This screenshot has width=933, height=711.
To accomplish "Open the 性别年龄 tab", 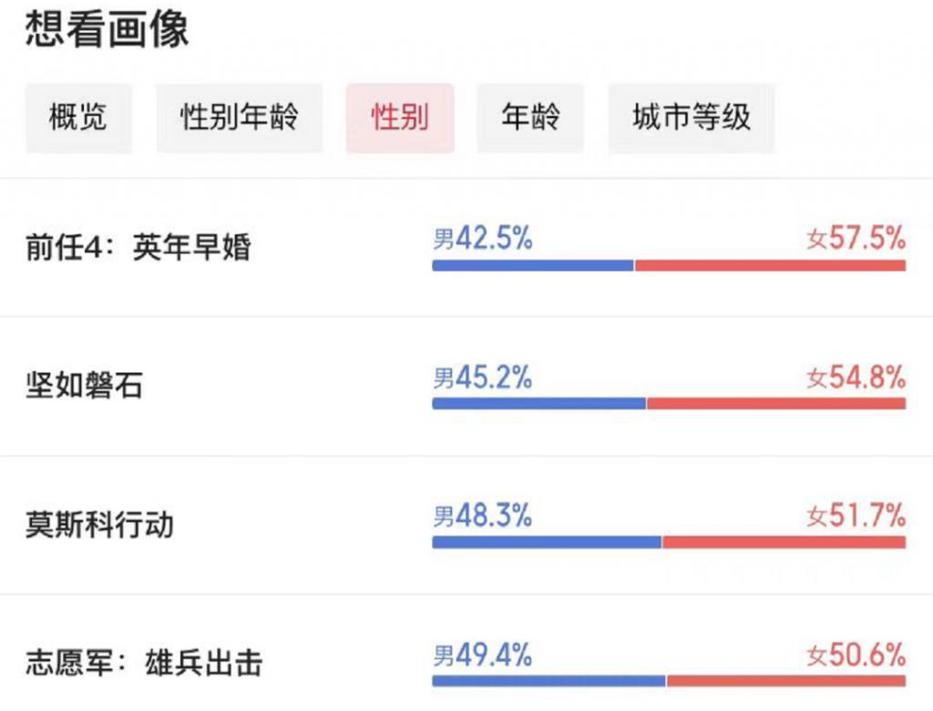I will point(239,118).
